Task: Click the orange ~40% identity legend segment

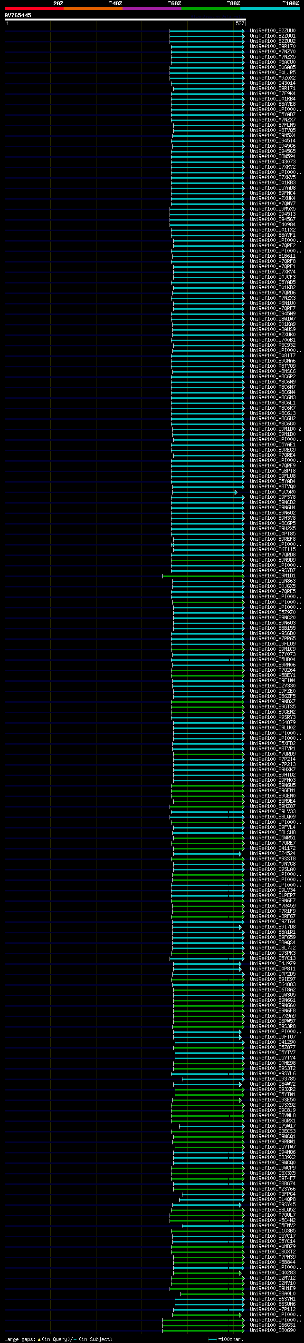Action: coord(93,9)
